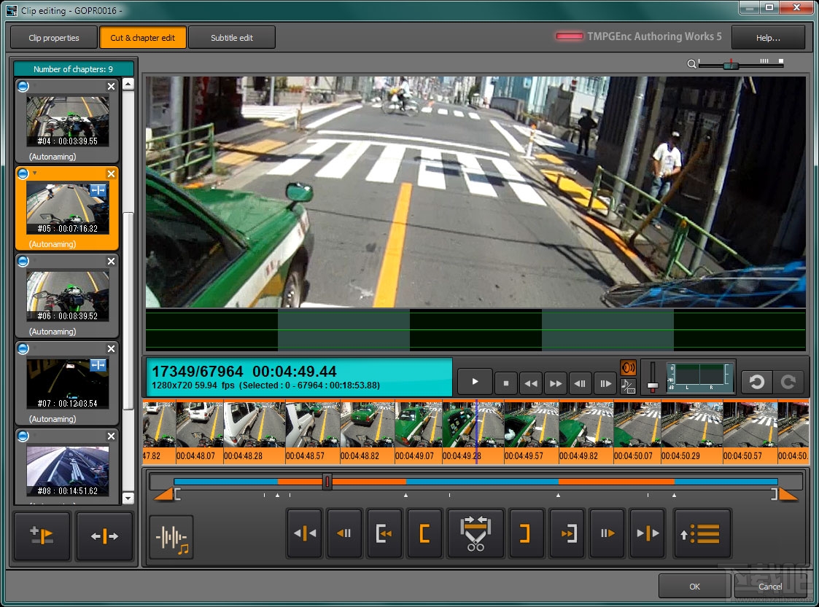This screenshot has width=819, height=607.
Task: Undo the last edit action
Action: (756, 382)
